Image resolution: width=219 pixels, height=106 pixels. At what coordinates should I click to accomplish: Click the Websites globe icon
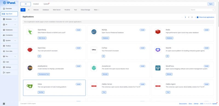(x=4, y=19)
